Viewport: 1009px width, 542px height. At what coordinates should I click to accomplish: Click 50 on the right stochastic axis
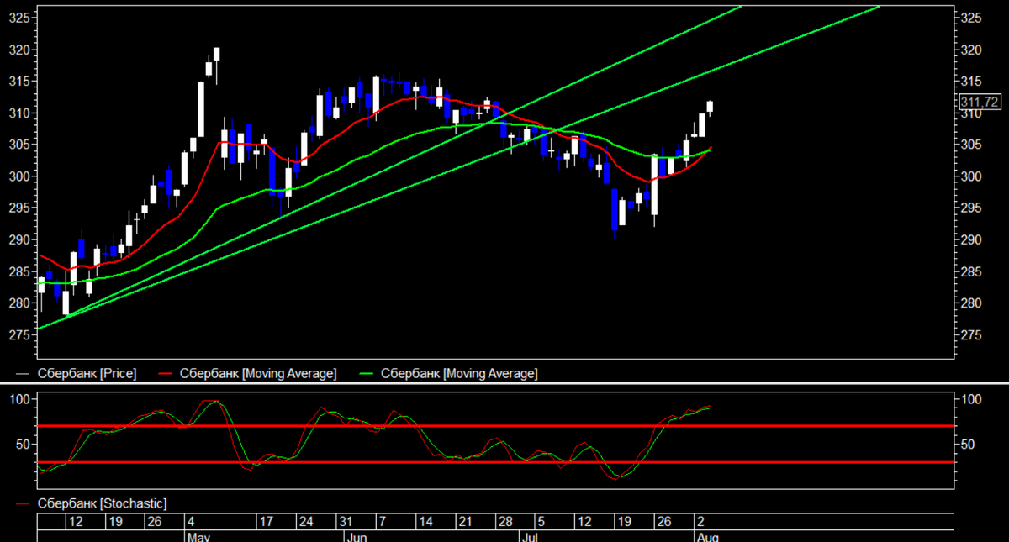(968, 444)
